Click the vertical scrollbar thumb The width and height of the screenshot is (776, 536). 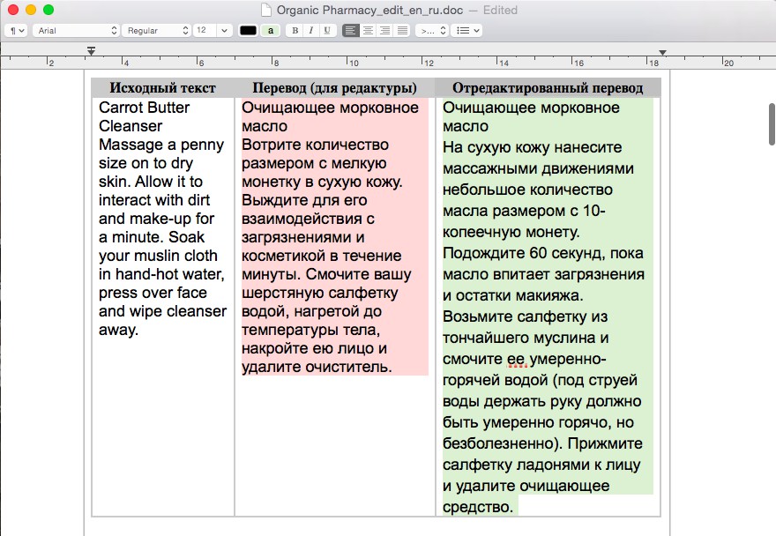point(772,124)
